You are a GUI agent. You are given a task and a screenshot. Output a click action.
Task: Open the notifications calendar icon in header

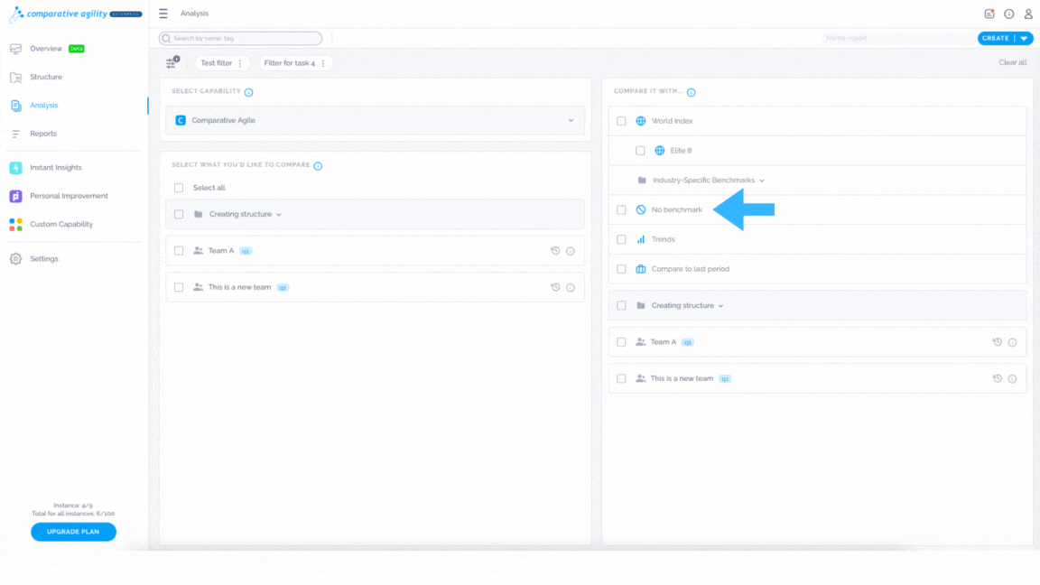click(x=989, y=14)
